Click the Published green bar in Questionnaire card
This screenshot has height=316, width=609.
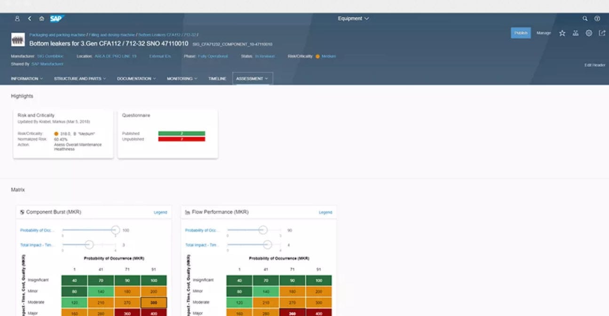[183, 133]
